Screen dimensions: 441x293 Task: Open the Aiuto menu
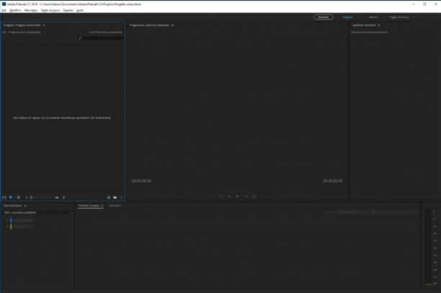point(80,10)
